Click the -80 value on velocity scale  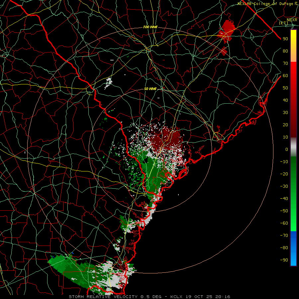284,248
